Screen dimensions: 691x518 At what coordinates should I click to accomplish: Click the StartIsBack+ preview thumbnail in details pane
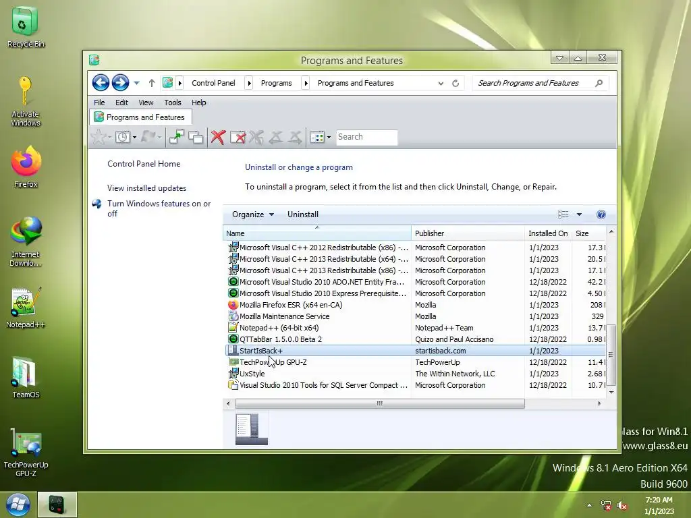252,429
